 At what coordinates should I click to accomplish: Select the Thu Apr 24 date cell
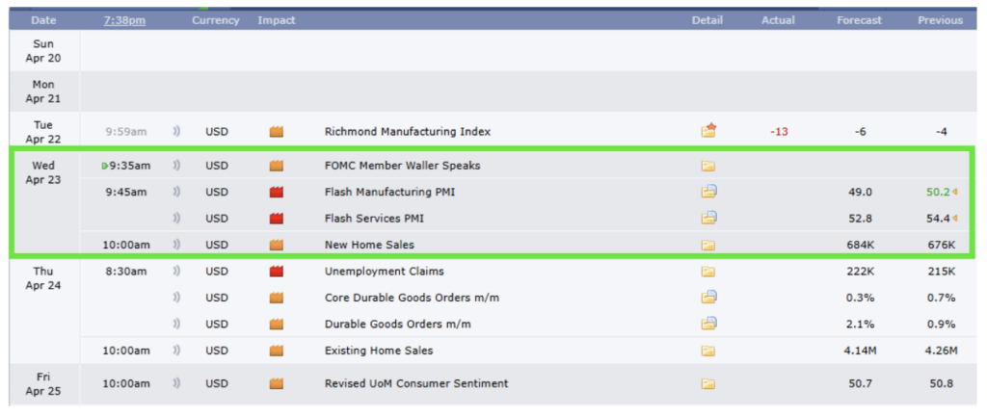pos(43,278)
